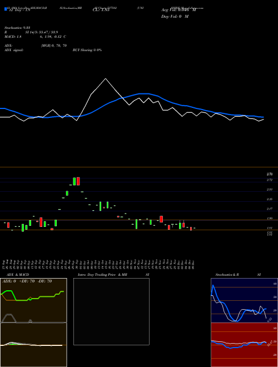Select the 'MACD: 1.8' value
The height and width of the screenshot is (367, 278).
tap(13, 37)
